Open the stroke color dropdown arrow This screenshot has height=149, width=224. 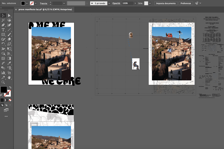(36, 3)
